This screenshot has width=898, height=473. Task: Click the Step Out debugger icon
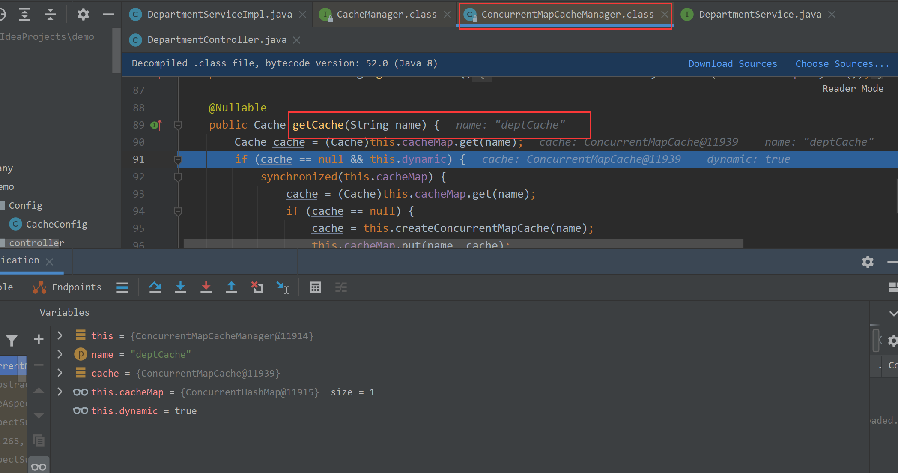231,287
